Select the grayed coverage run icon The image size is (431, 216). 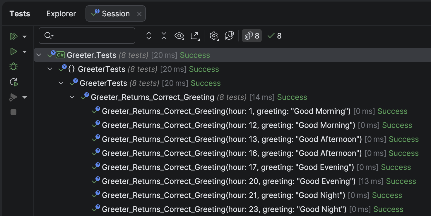13,97
